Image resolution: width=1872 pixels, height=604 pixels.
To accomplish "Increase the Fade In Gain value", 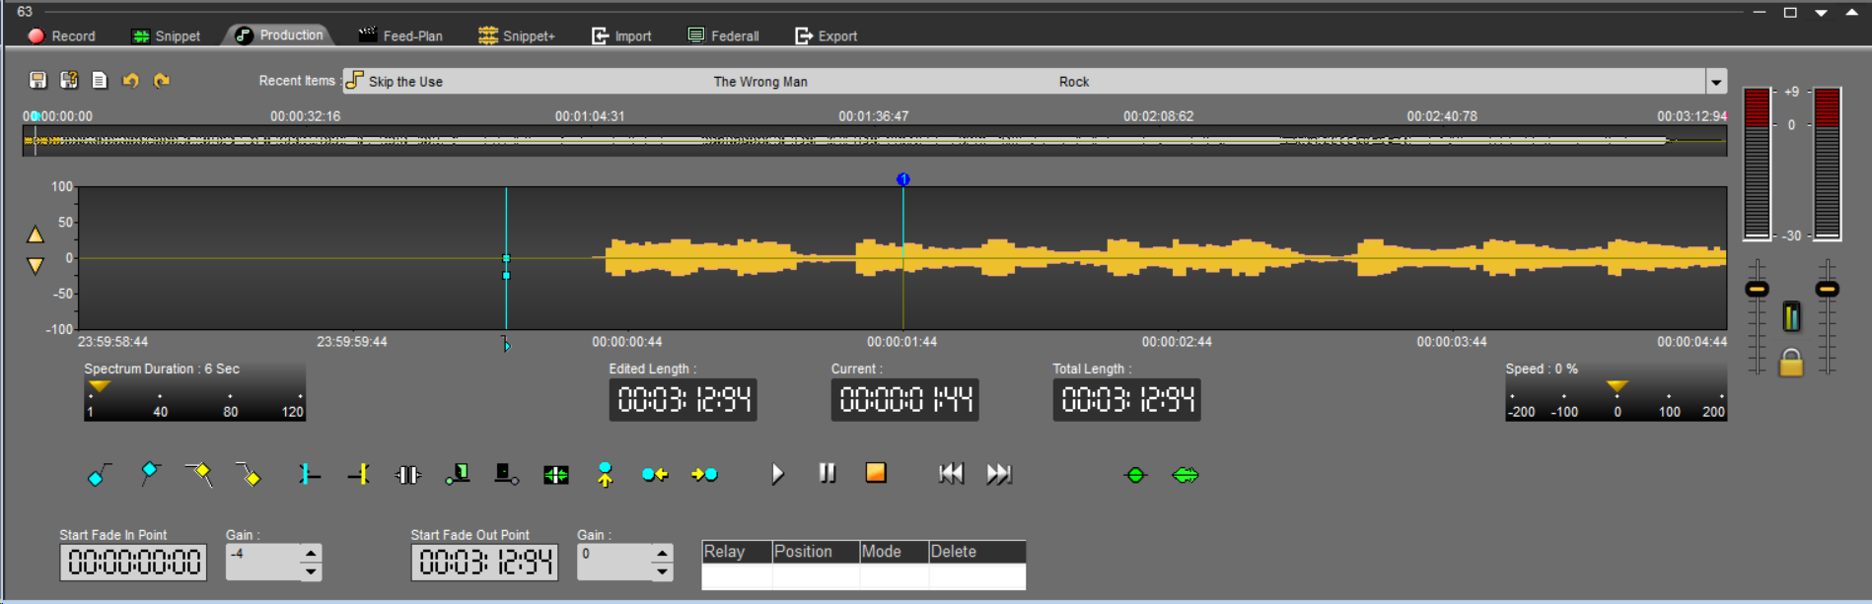I will [x=311, y=553].
